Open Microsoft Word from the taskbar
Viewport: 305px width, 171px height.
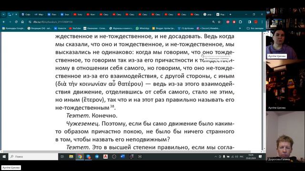(122, 157)
